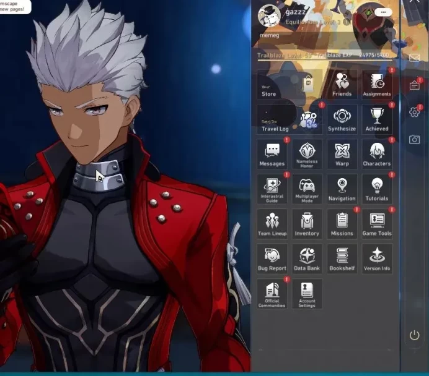The height and width of the screenshot is (376, 429).
Task: Open the Interastral Guide
Action: [272, 189]
